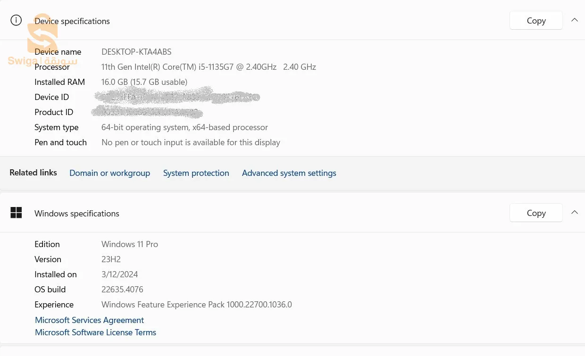Click the Installed RAM value
The height and width of the screenshot is (356, 585).
pyautogui.click(x=144, y=82)
